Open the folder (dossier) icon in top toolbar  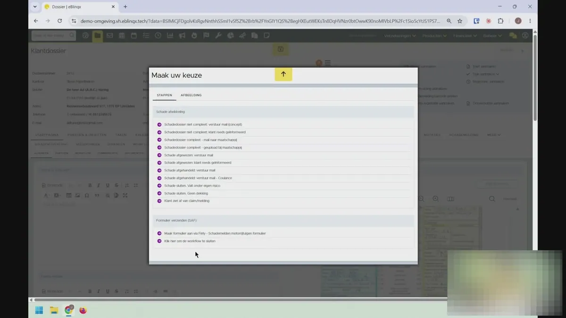click(97, 36)
